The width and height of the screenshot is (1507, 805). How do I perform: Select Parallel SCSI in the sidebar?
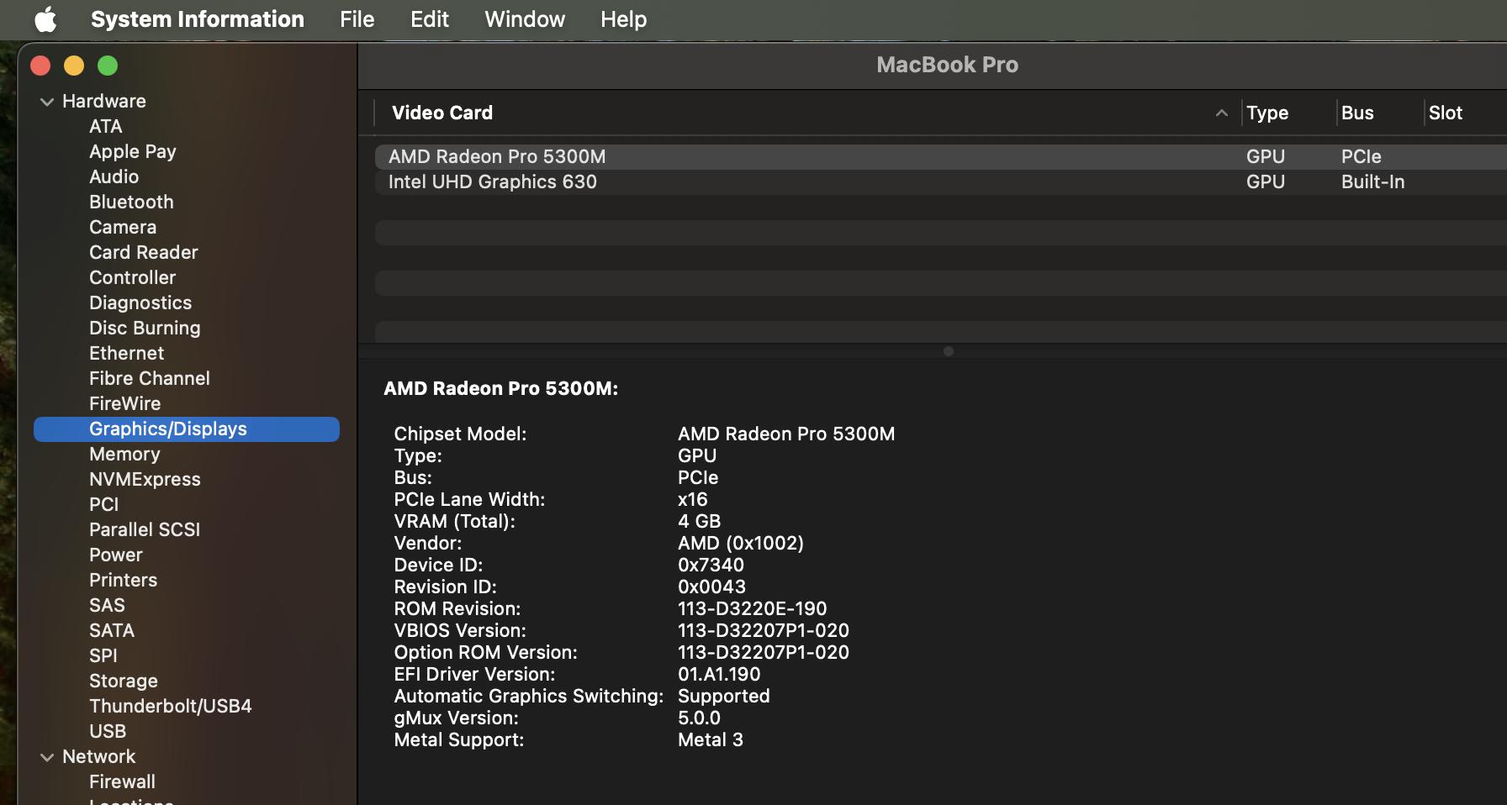coord(145,529)
